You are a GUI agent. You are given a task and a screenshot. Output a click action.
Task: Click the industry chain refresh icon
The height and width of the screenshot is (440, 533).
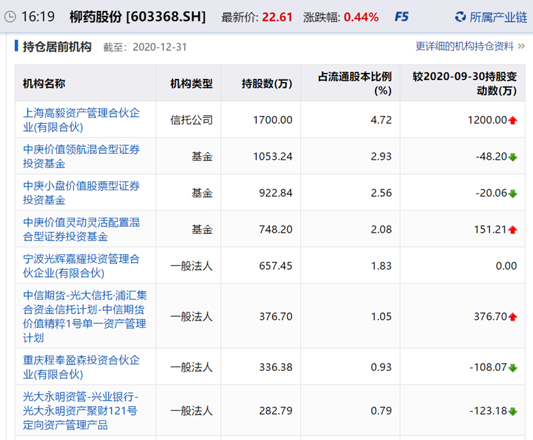[x=460, y=17]
